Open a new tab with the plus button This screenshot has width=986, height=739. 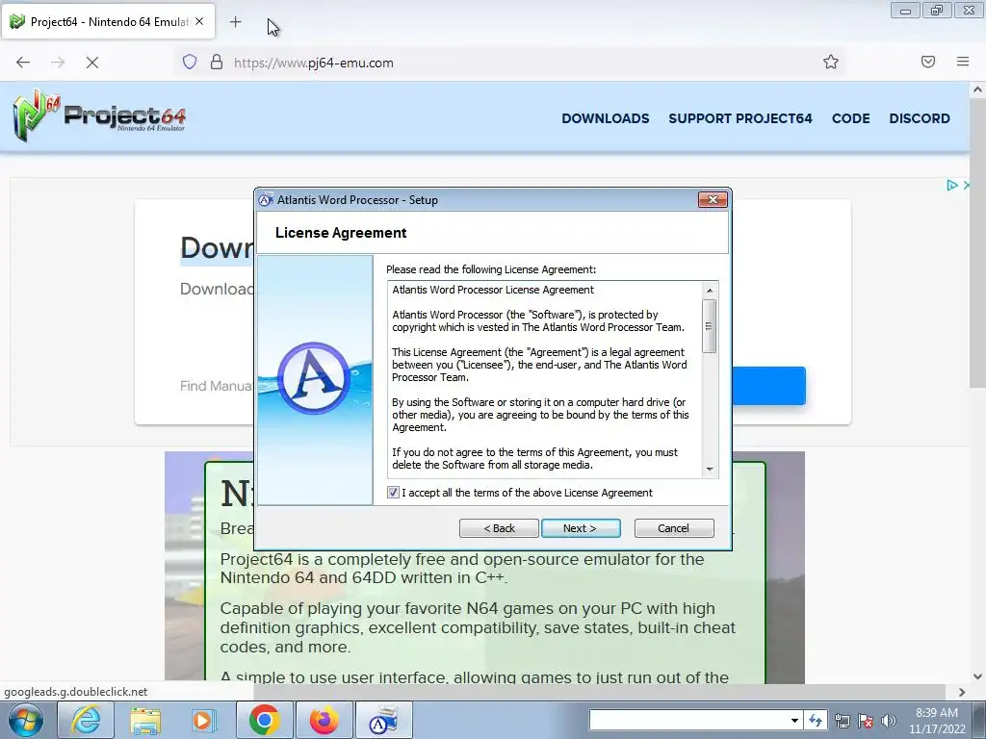click(235, 22)
